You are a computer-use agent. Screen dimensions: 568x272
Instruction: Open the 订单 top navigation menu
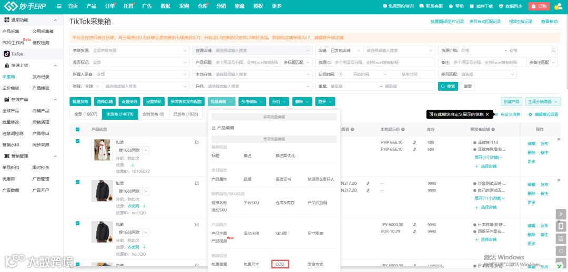[110, 6]
